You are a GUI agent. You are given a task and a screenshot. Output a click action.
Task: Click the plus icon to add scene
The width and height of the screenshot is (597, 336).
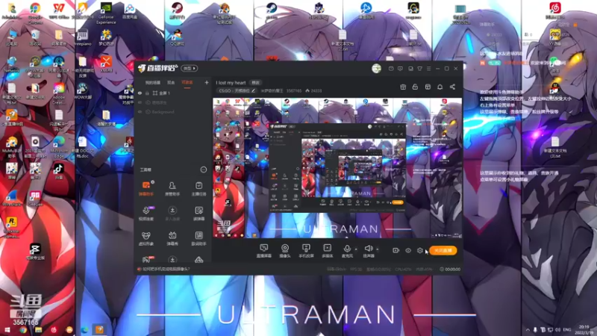point(207,82)
